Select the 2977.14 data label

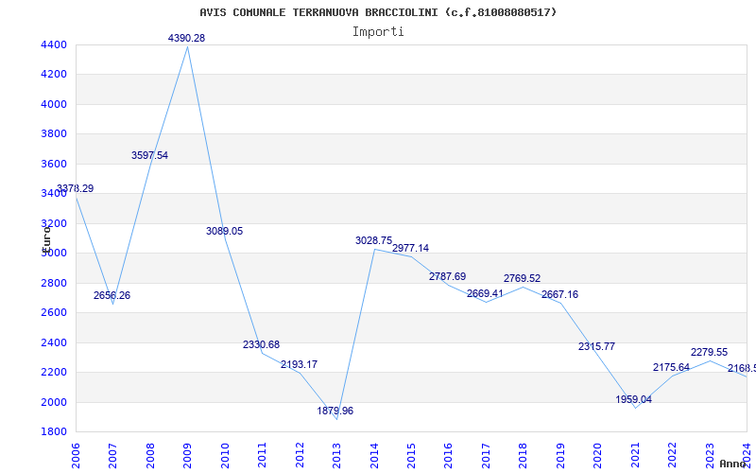[410, 248]
